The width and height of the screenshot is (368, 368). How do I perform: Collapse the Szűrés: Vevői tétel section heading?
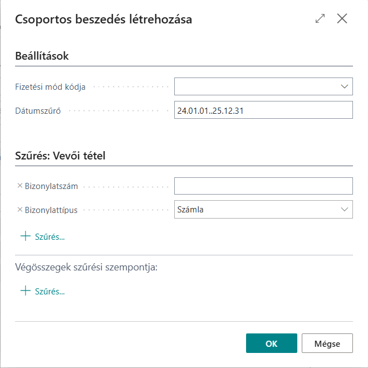click(60, 156)
